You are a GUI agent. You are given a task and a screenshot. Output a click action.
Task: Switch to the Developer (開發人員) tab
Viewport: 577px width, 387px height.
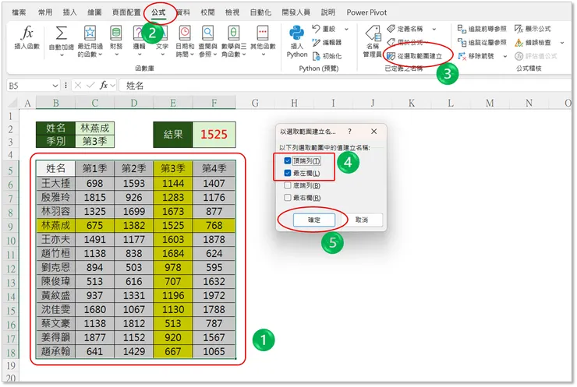[x=296, y=12]
